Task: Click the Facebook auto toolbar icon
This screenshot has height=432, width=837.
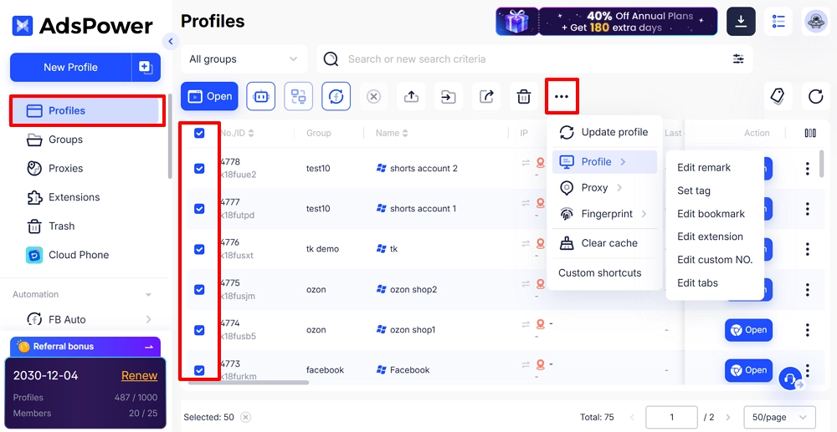Action: click(x=336, y=96)
